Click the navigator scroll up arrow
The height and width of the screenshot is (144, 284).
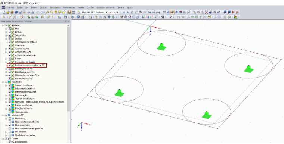[x=68, y=25]
